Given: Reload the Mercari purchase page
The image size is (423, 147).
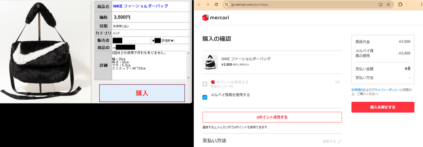Looking at the screenshot, I should [216, 5].
